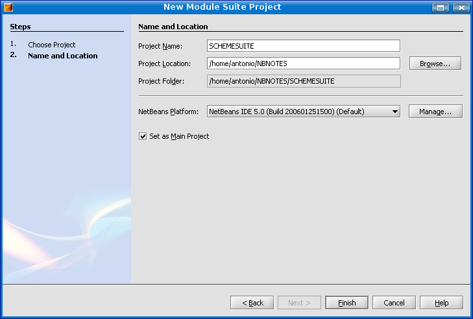473x319 pixels.
Task: Finish creating the module suite
Action: 346,302
